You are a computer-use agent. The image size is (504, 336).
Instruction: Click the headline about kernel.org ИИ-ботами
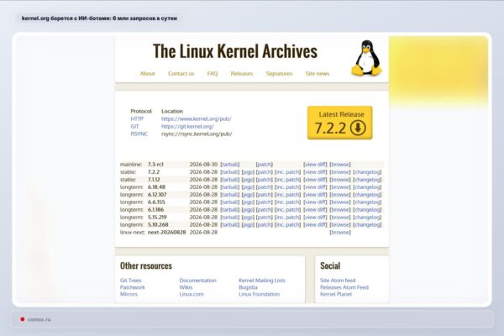coord(99,18)
